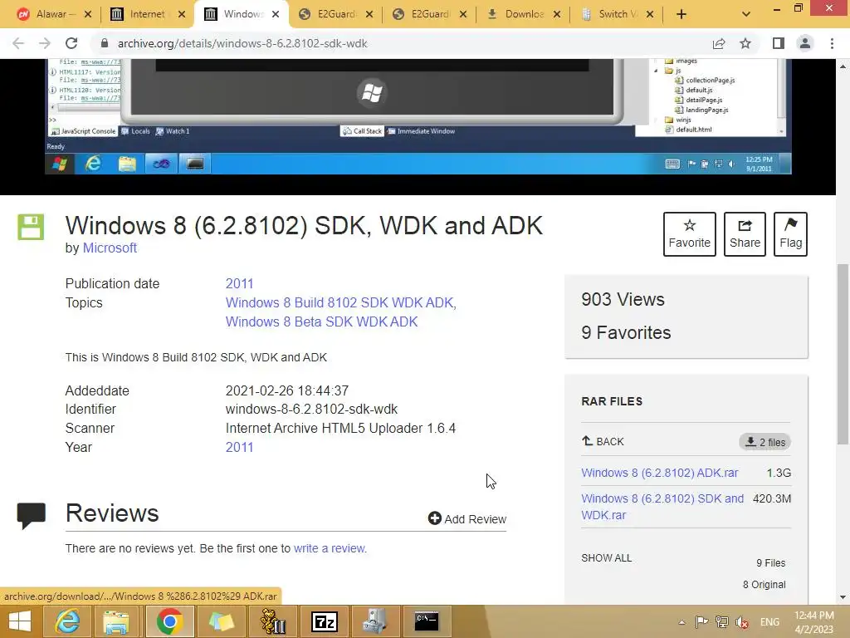This screenshot has width=850, height=638.
Task: Click the Reviews speech bubble icon
Action: click(x=32, y=515)
